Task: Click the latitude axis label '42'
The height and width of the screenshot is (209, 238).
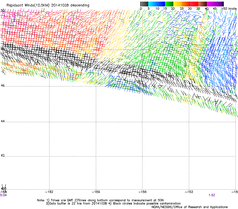Action: pos(3,155)
